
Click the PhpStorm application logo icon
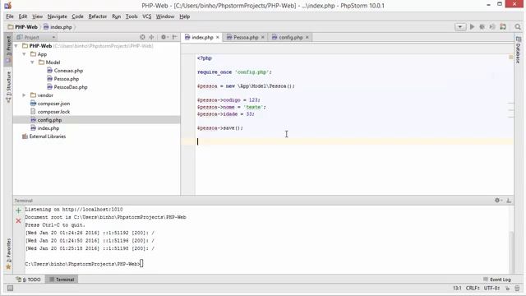point(7,6)
